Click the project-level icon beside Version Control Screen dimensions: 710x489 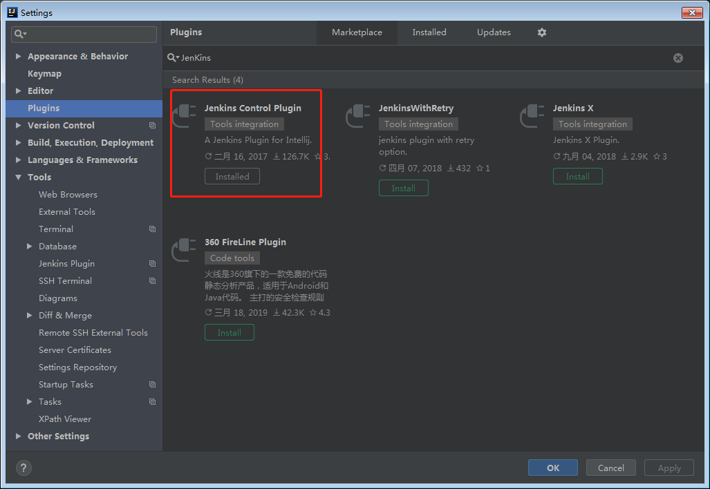pyautogui.click(x=153, y=125)
